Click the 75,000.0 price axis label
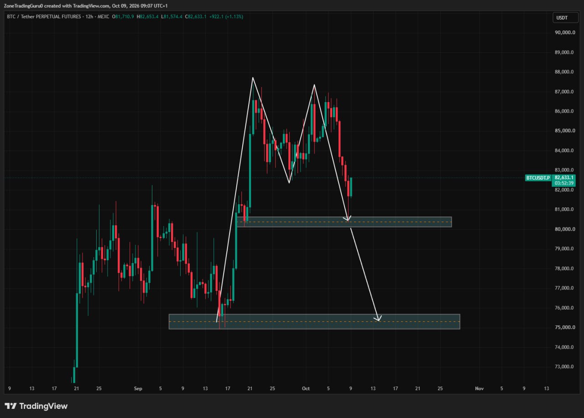The image size is (584, 418). [564, 327]
